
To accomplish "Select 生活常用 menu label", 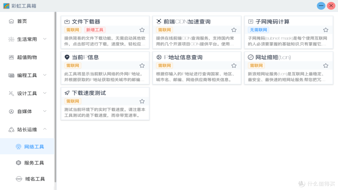I will coord(27,39).
